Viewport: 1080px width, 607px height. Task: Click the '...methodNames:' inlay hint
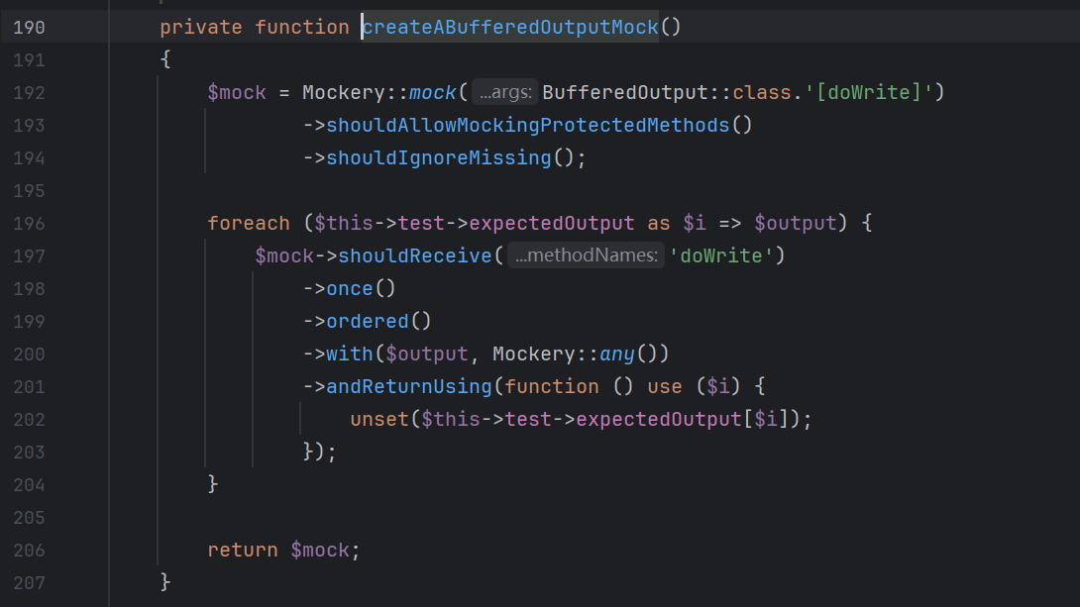pyautogui.click(x=586, y=255)
